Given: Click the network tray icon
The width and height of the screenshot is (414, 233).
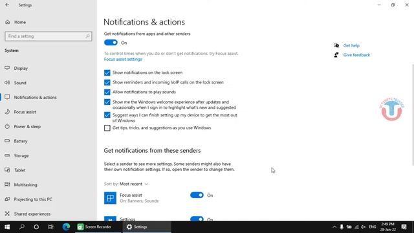Looking at the screenshot, I should coord(356,227).
